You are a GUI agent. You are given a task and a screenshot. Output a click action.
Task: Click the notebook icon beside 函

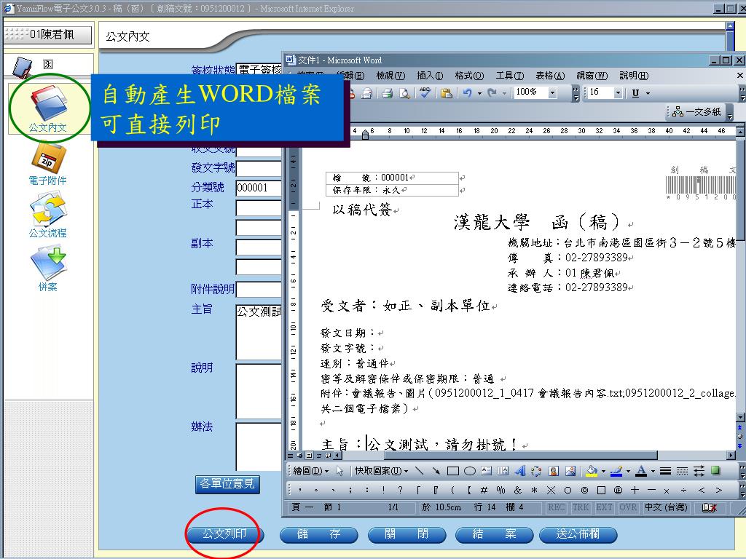[x=22, y=67]
